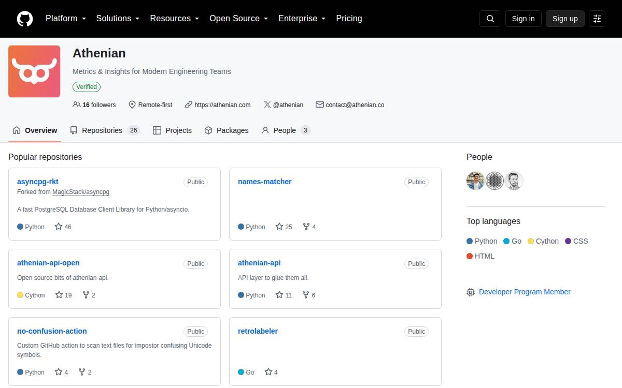
Task: Open the names-matcher repository
Action: 265,182
